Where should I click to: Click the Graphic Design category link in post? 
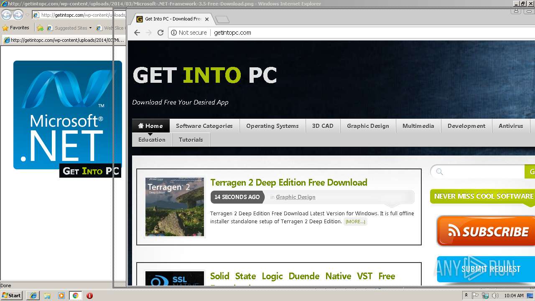click(x=296, y=197)
